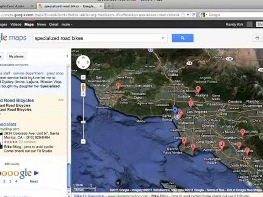Select map marker C near Los Angeles

pyautogui.click(x=180, y=114)
